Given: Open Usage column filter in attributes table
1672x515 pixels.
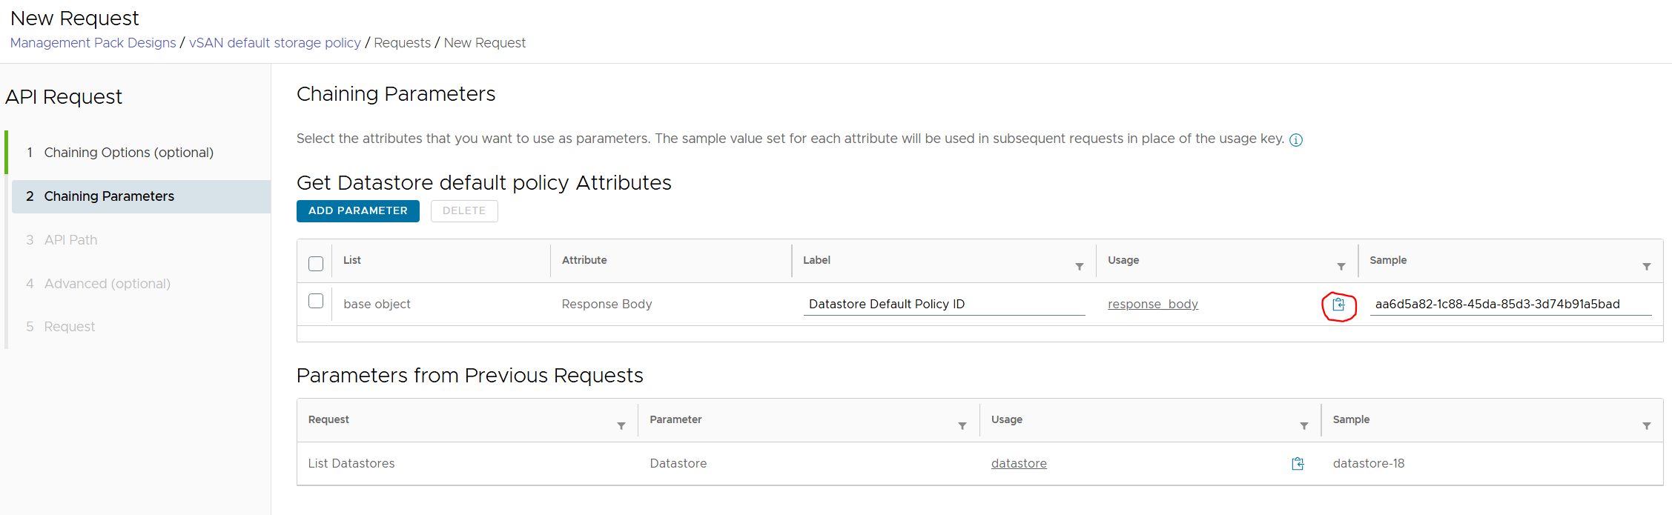Looking at the screenshot, I should point(1341,267).
